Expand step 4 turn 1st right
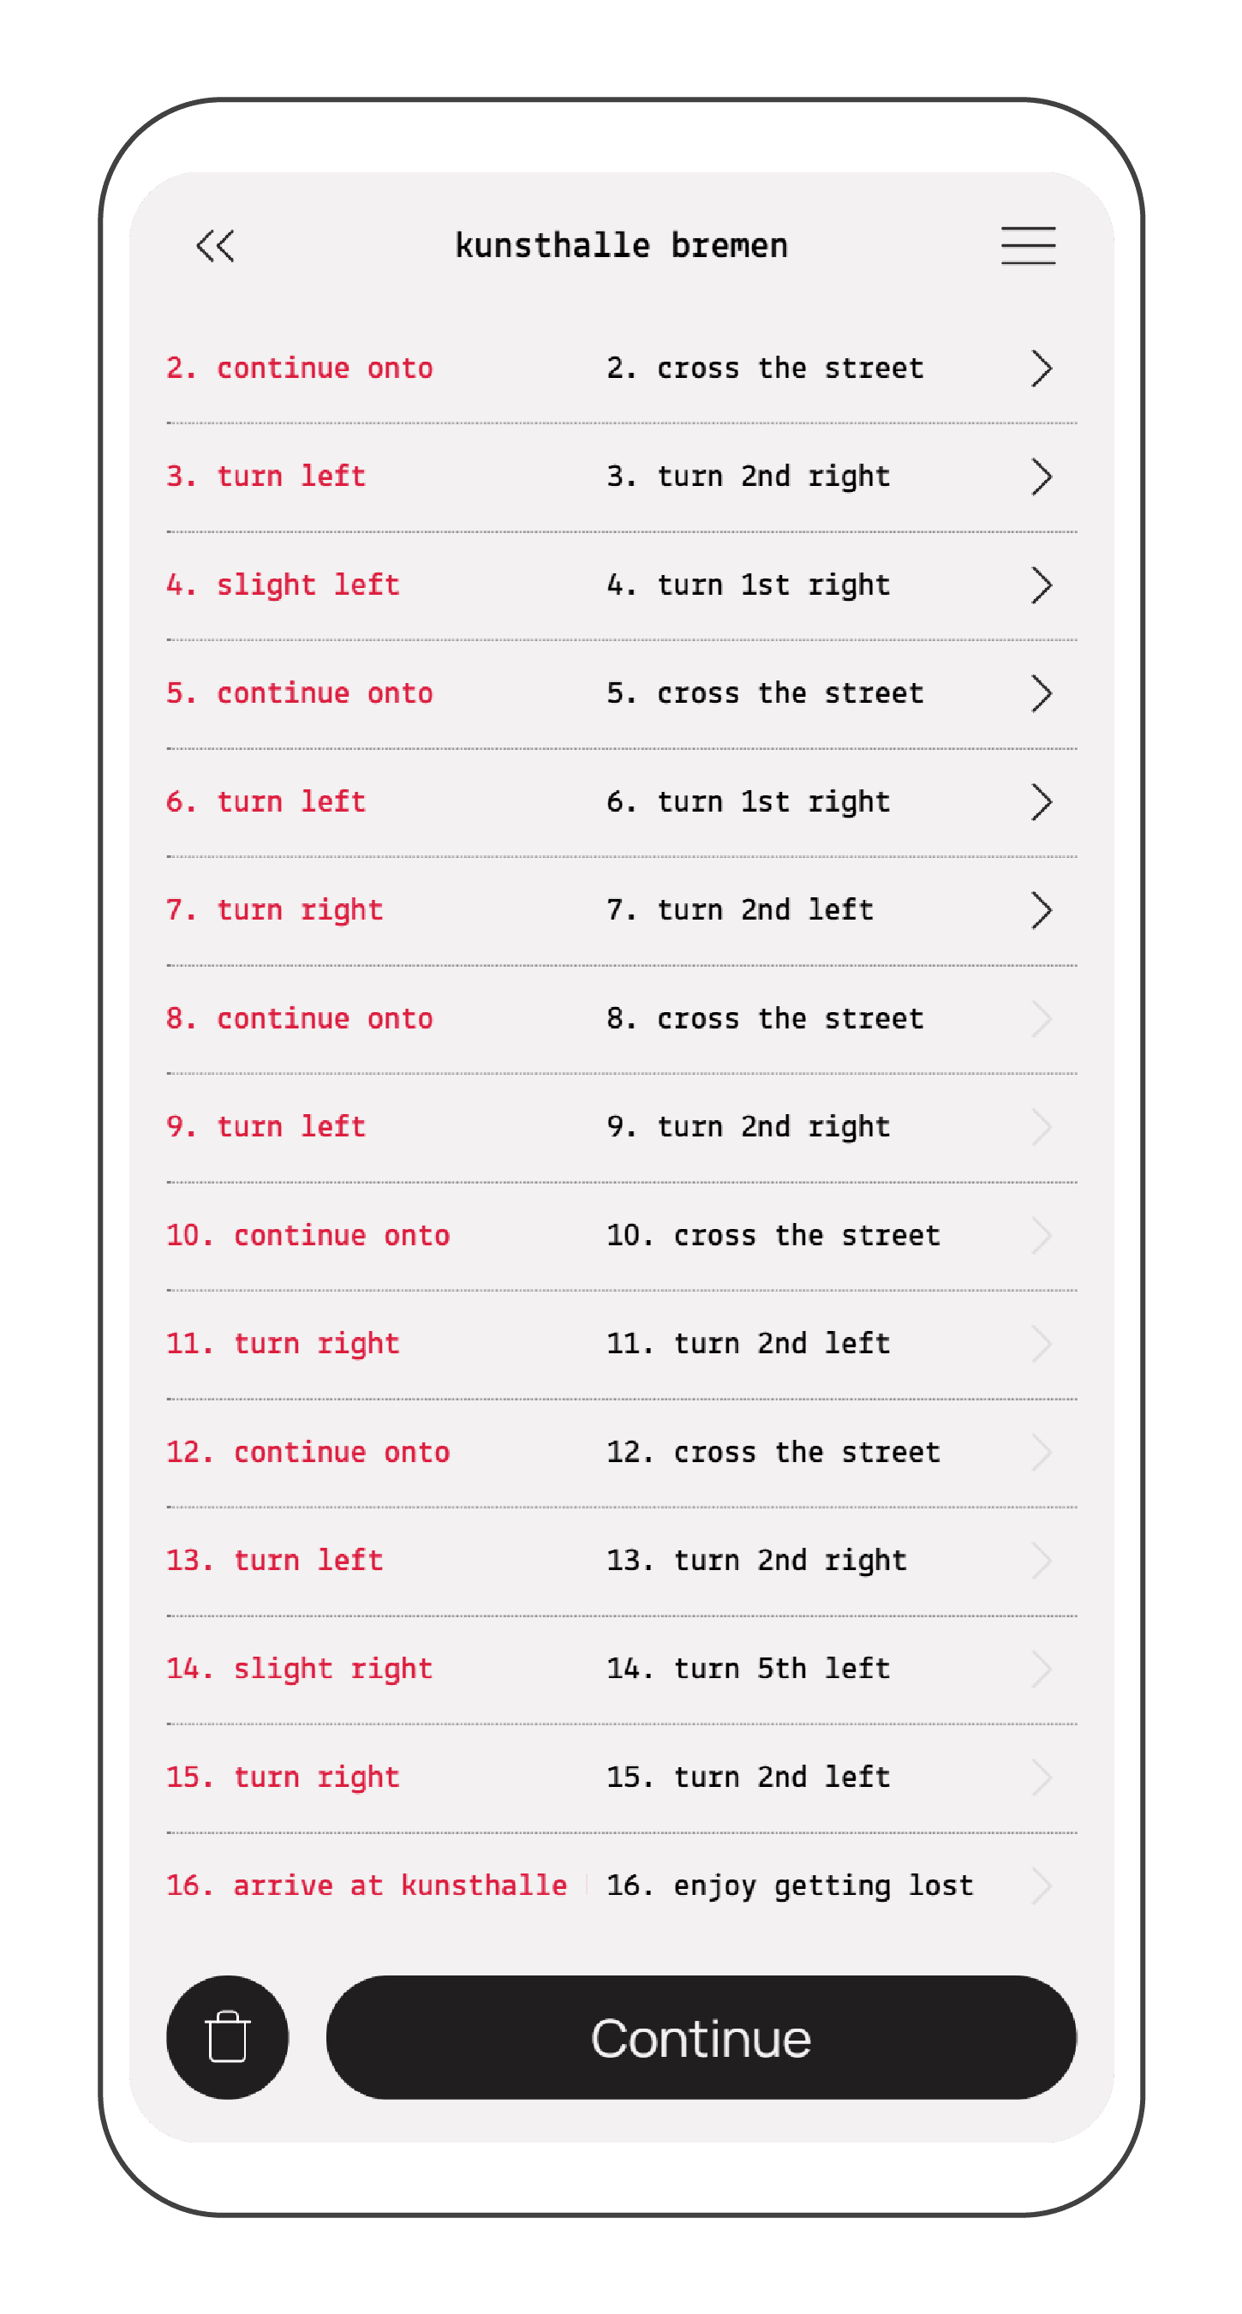 pyautogui.click(x=1041, y=585)
